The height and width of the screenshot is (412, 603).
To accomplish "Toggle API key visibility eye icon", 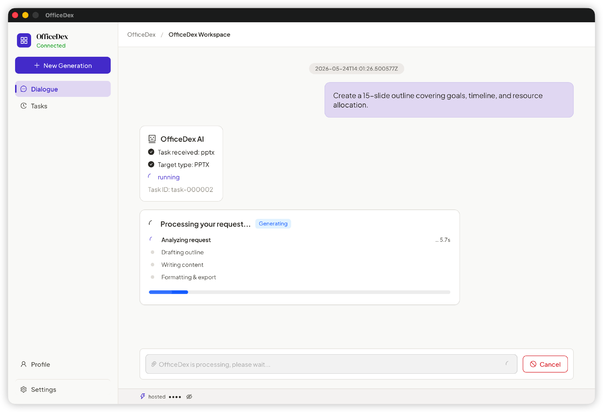I will click(x=189, y=397).
